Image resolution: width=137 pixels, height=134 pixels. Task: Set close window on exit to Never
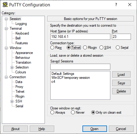(x=73, y=112)
